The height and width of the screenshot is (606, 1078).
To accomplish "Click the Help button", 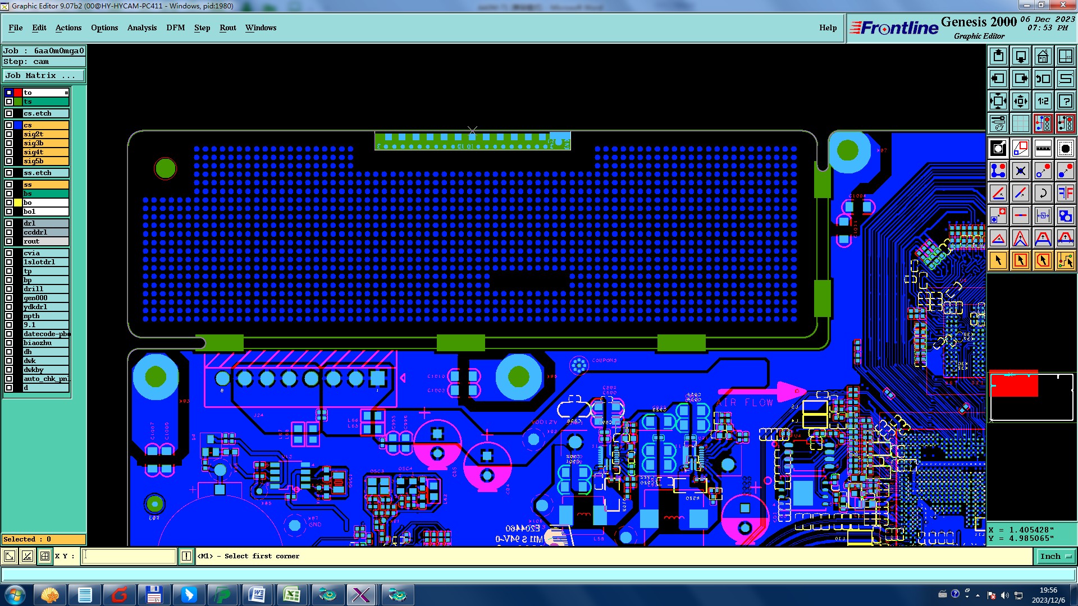I will [x=828, y=27].
